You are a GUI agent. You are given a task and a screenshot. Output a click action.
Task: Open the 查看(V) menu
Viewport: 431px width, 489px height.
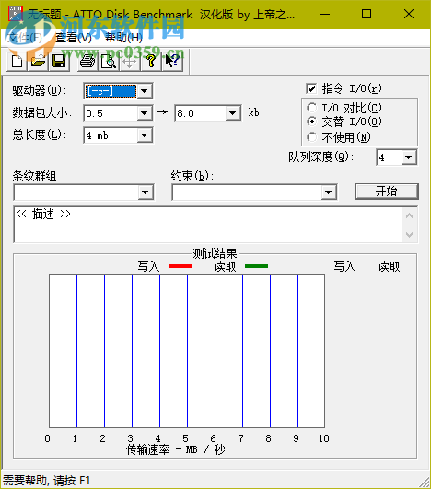74,38
